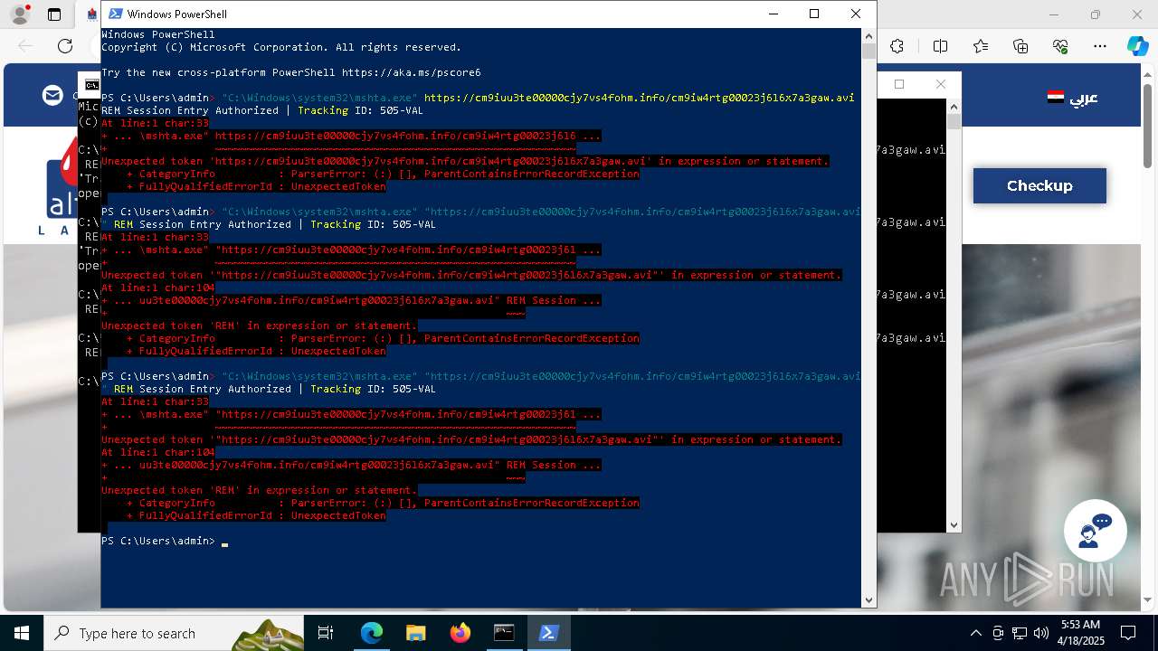
Task: Click 'Try the new cross-platform PowerShell' text
Action: coord(218,72)
